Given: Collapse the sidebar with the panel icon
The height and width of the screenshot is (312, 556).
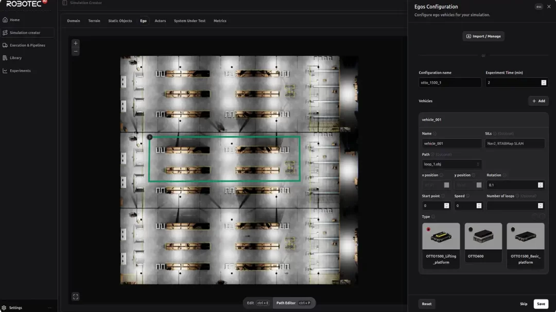Looking at the screenshot, I should (x=65, y=3).
